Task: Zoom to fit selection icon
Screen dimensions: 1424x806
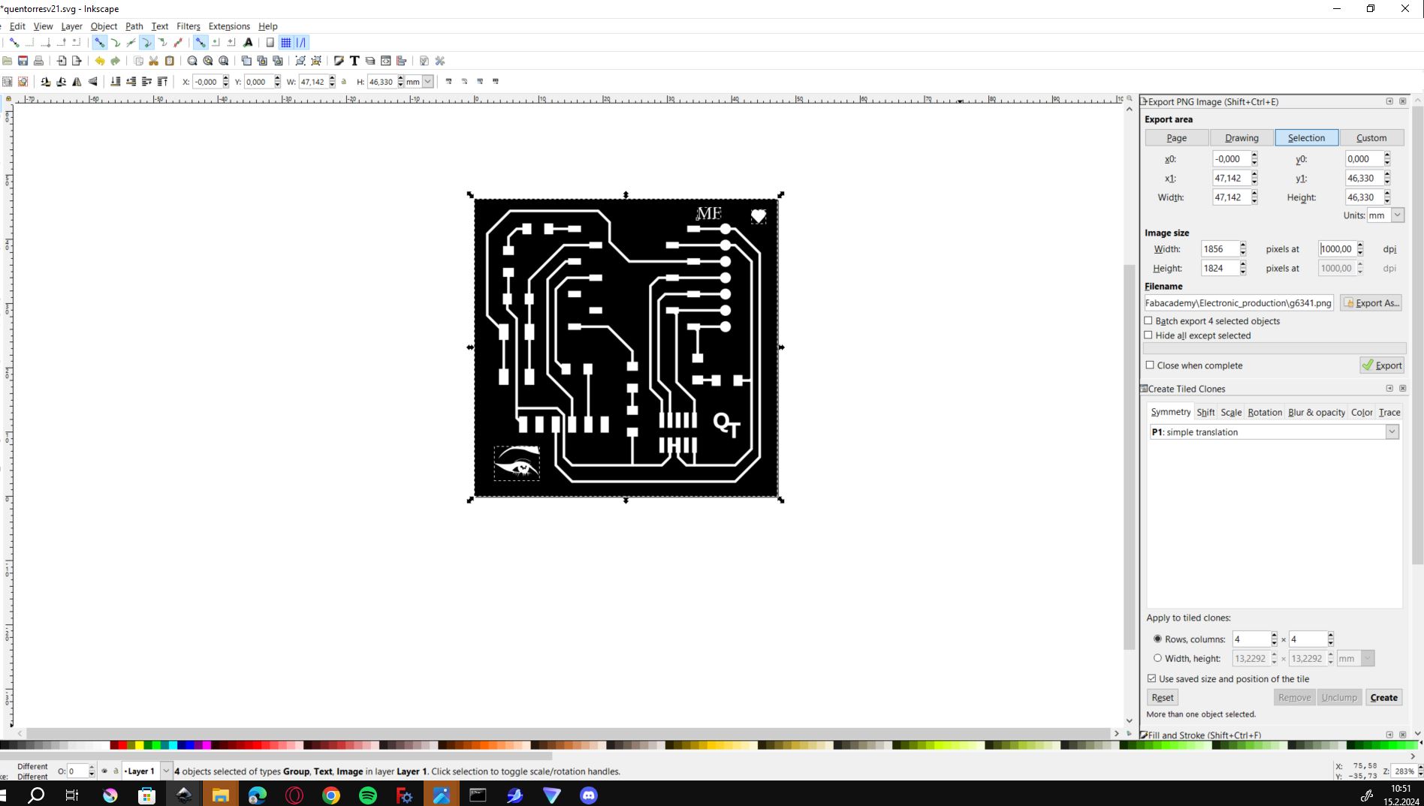Action: [192, 61]
